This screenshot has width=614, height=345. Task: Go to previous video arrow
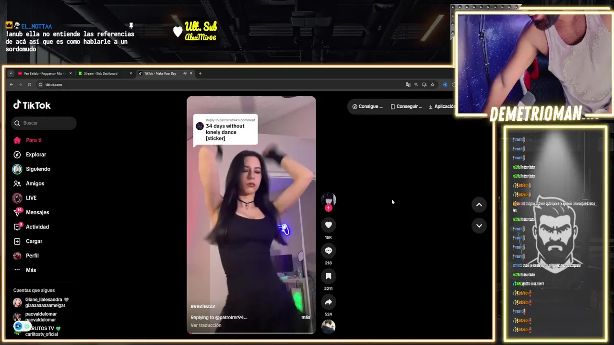pos(479,205)
